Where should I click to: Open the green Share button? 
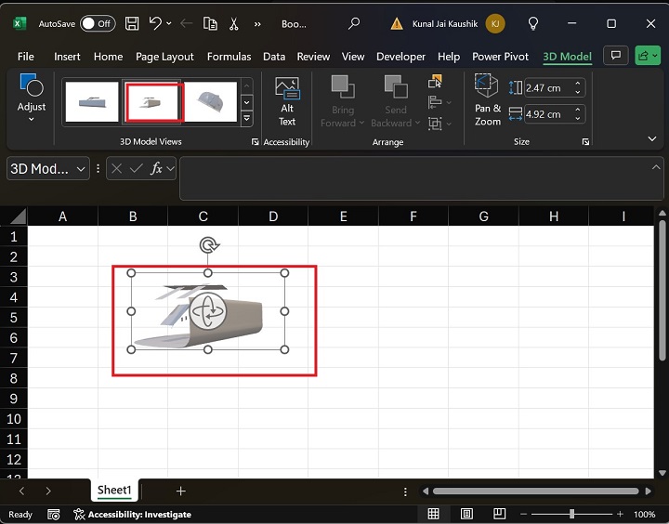pos(646,56)
